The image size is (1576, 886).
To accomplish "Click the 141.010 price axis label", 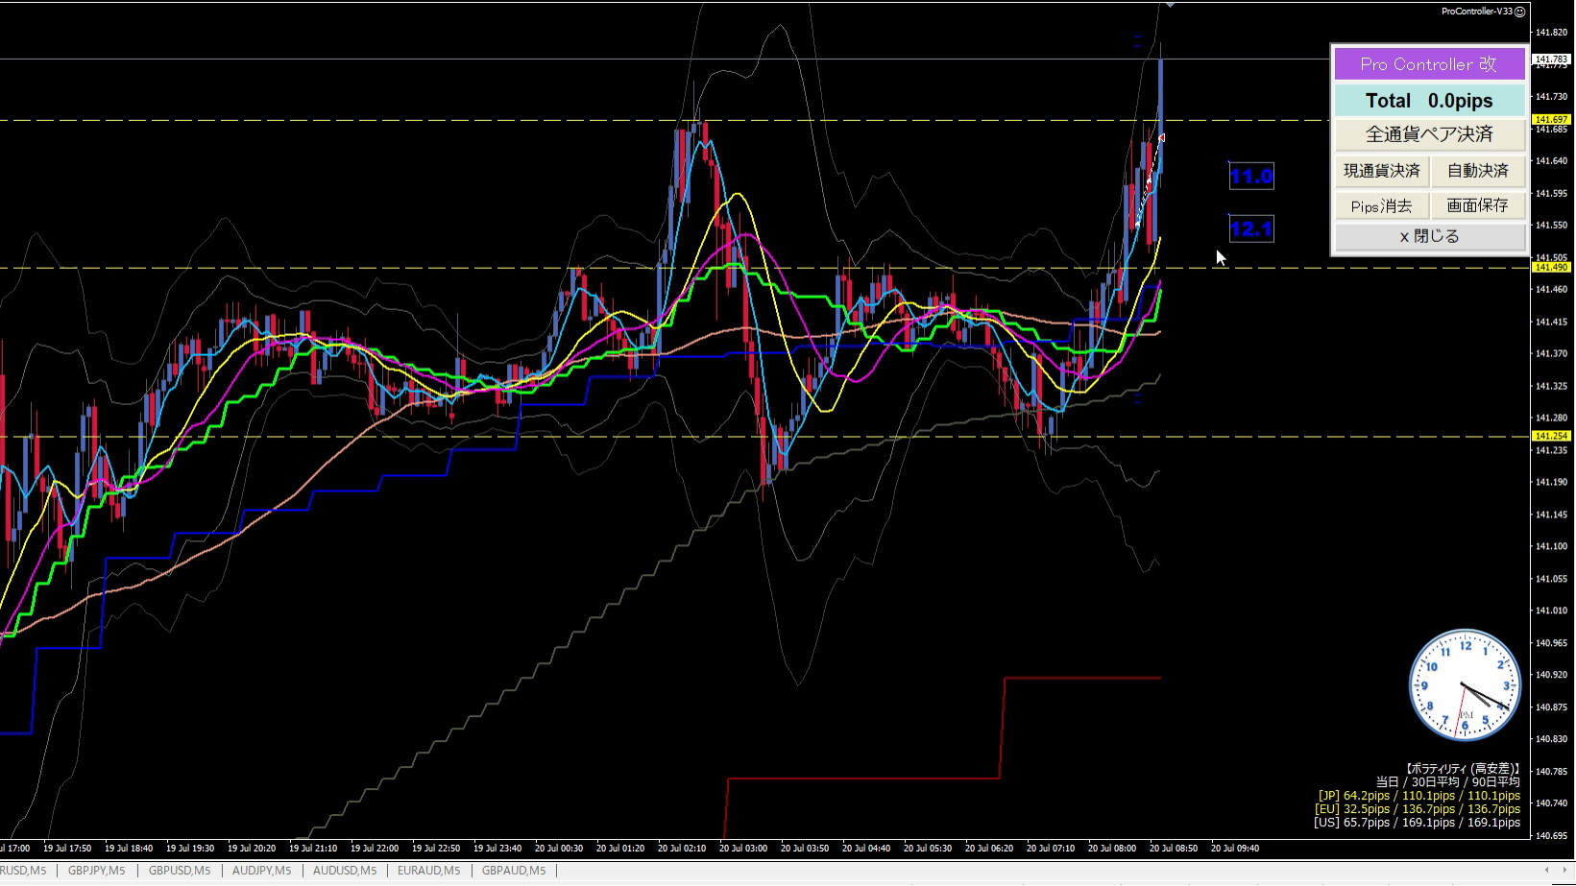I will tap(1551, 611).
